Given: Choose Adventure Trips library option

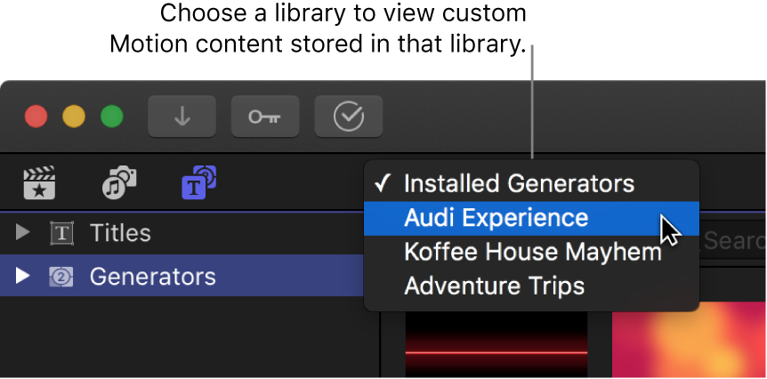Looking at the screenshot, I should [494, 286].
